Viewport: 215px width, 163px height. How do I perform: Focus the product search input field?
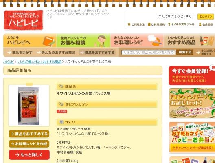pos(148,52)
